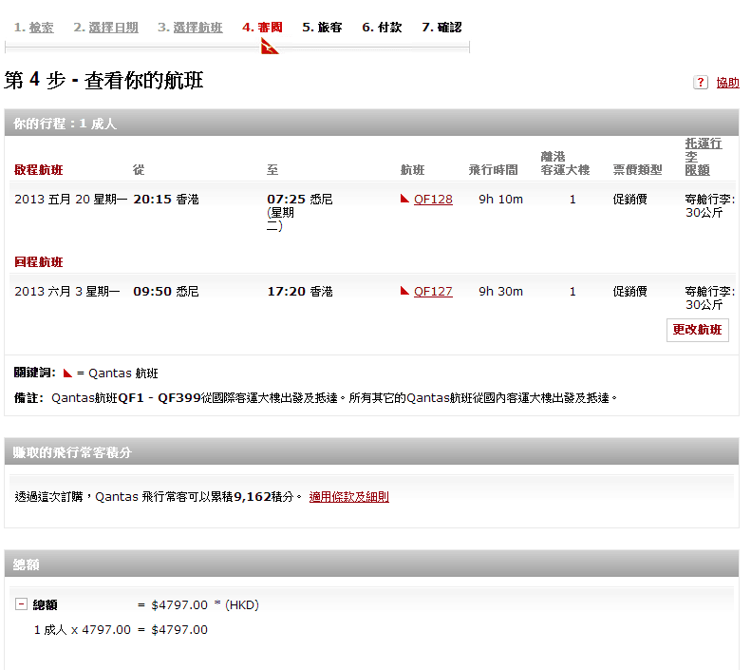Viewport: 751px width, 670px height.
Task: Return to step 3. 選擇航班
Action: 190,28
